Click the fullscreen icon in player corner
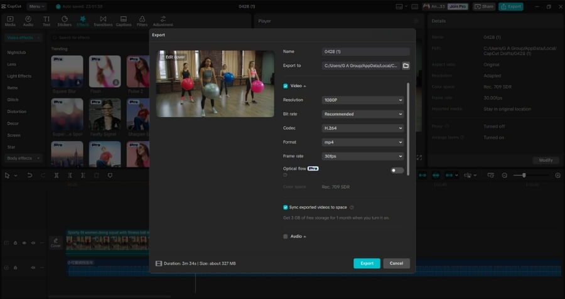 click(x=419, y=157)
